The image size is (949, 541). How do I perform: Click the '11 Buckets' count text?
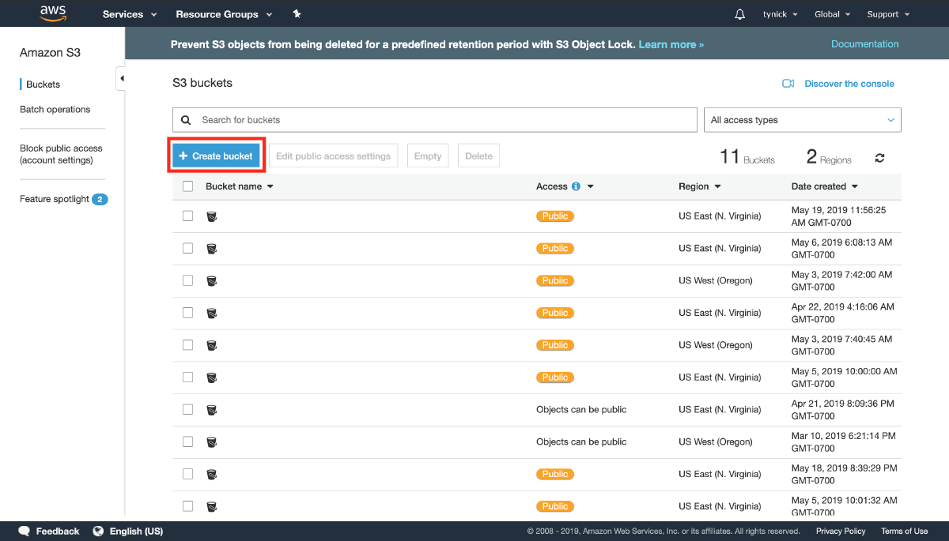coord(747,157)
